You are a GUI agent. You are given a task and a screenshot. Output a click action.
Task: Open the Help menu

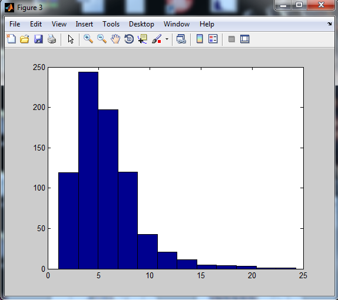[x=207, y=24]
